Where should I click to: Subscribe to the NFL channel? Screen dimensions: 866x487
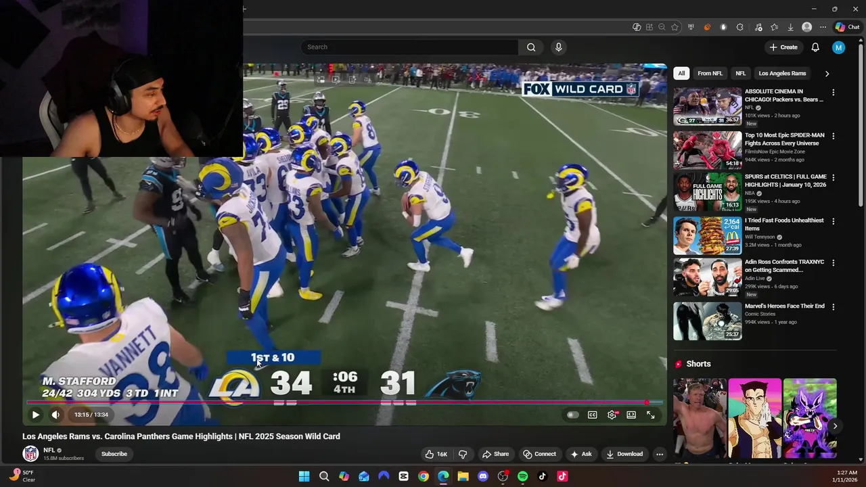click(114, 454)
